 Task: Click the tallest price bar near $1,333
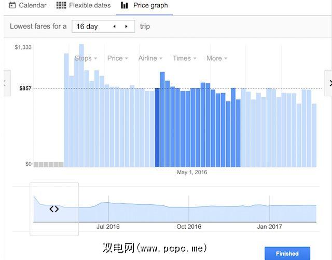coord(81,106)
